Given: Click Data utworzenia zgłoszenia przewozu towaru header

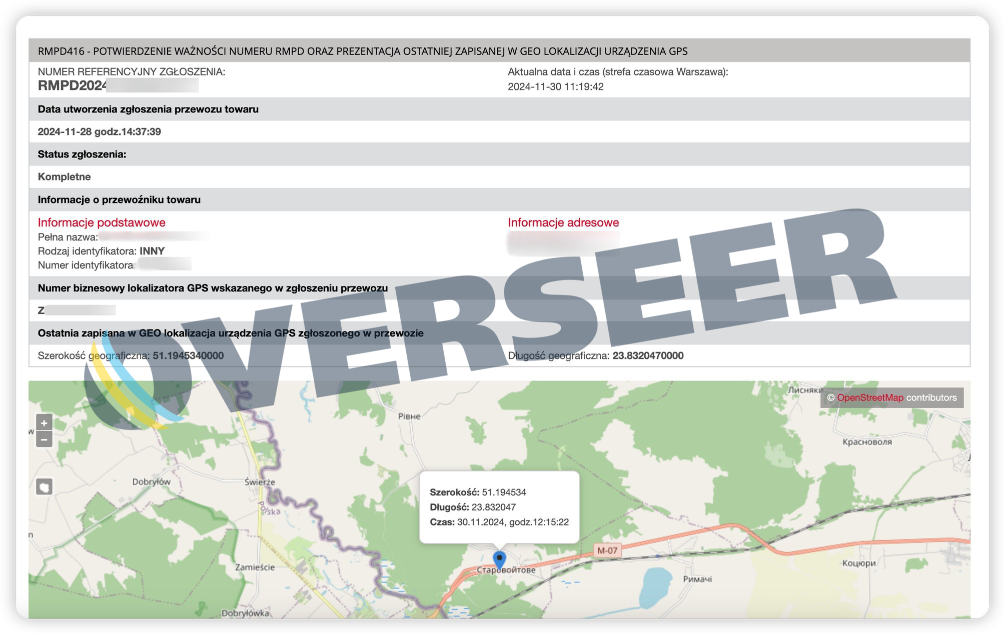Looking at the screenshot, I should [x=499, y=109].
